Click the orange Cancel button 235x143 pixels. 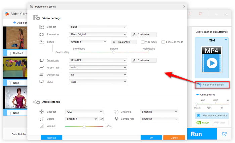174,138
